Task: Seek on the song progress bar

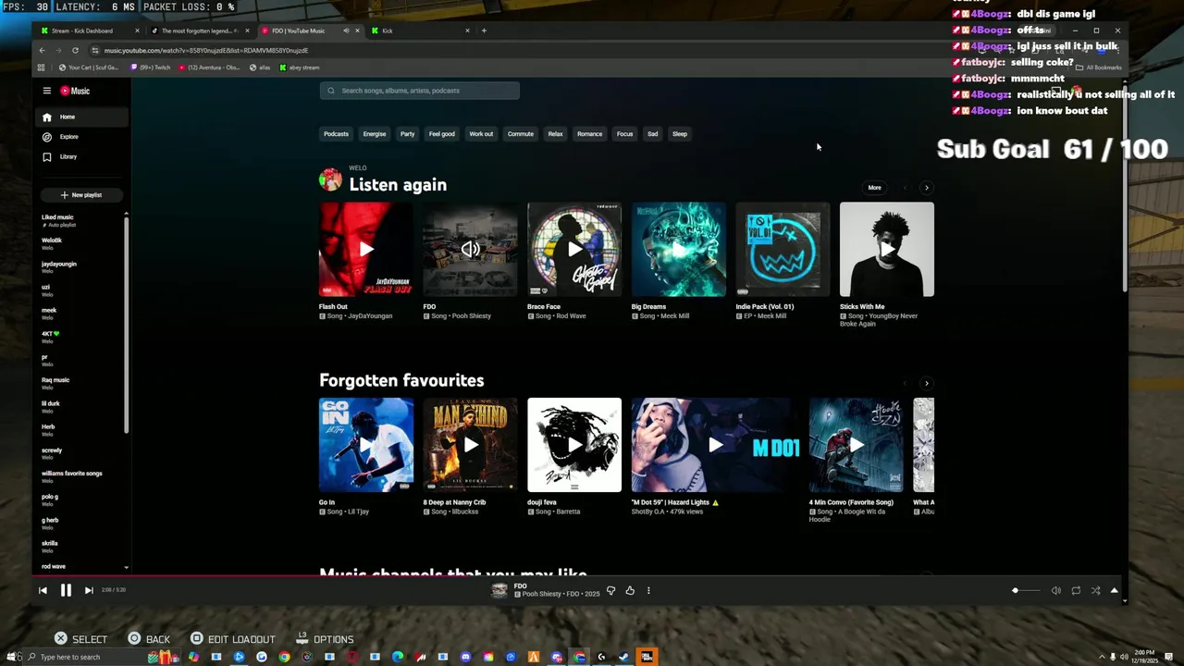Action: [579, 575]
